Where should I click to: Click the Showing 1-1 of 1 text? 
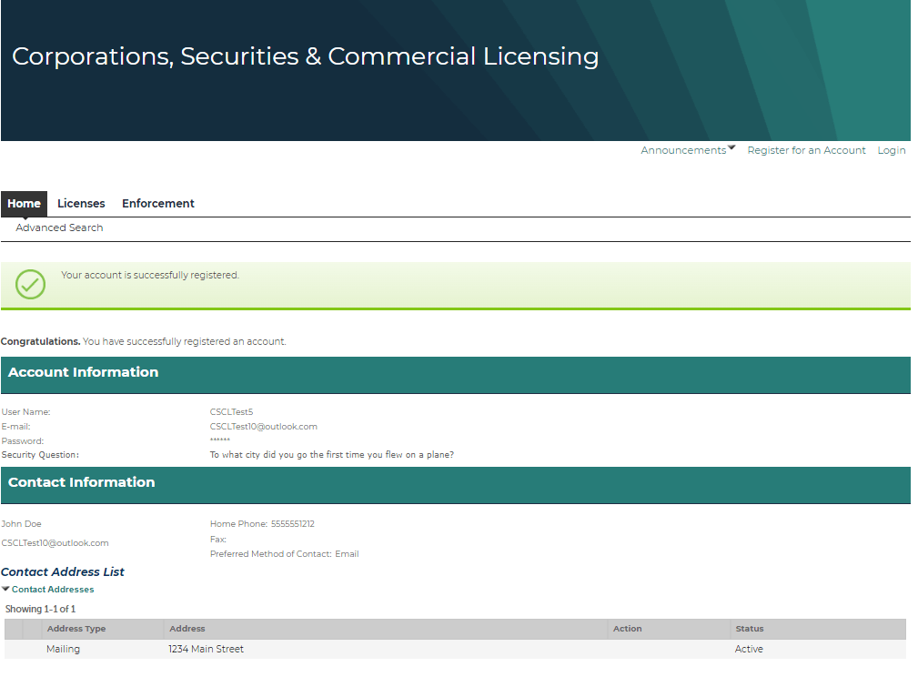[40, 609]
